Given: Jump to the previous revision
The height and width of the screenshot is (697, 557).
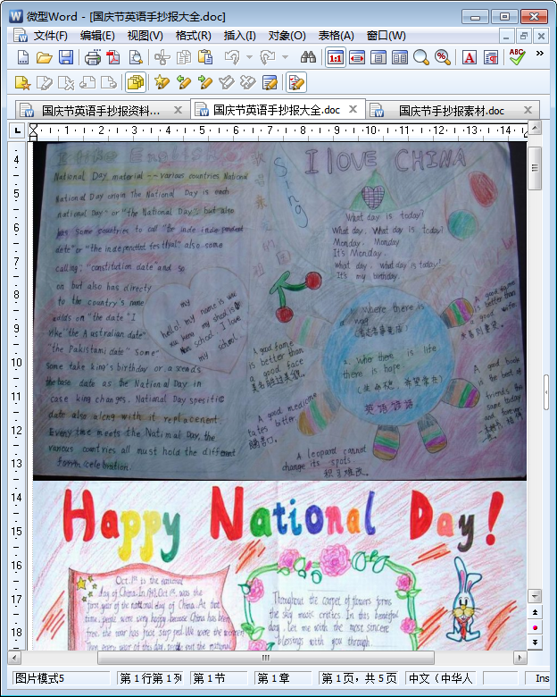Looking at the screenshot, I should point(184,83).
